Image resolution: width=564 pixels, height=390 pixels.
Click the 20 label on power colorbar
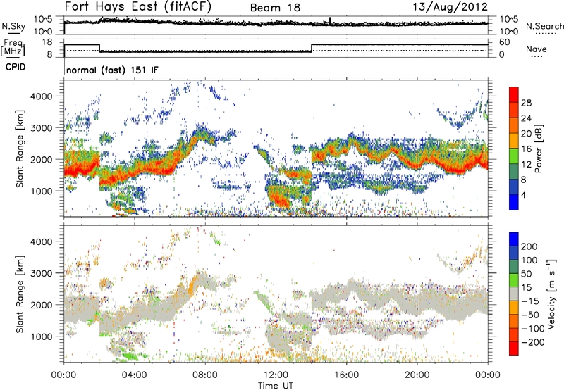pyautogui.click(x=526, y=134)
